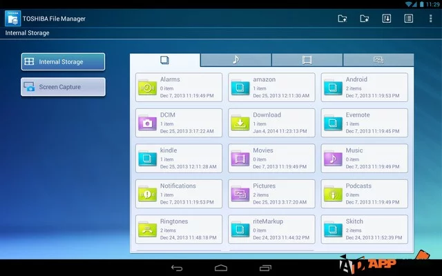The image size is (442, 276).
Task: Click the "Movies" folder name
Action: point(263,150)
